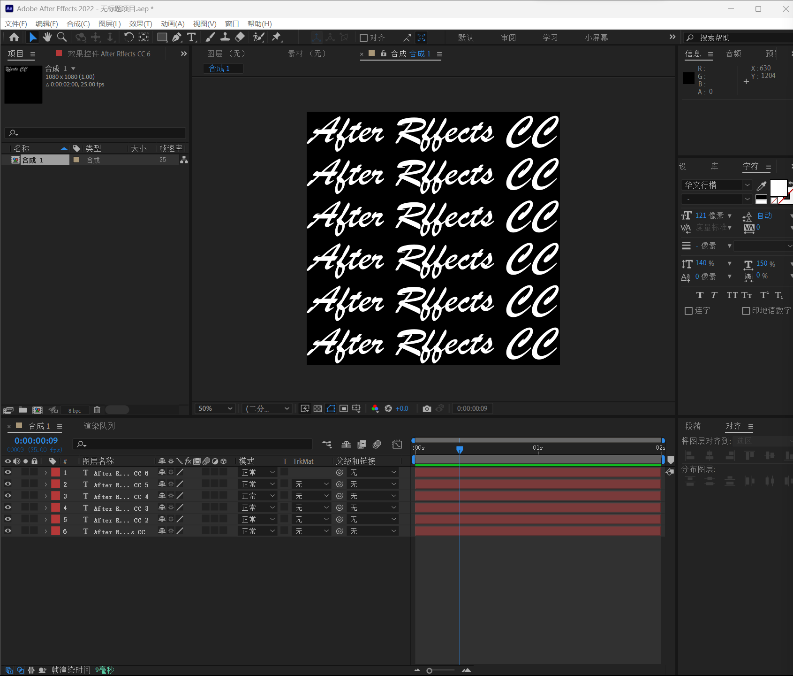This screenshot has width=793, height=676.
Task: Open the 合成(C) menu
Action: tap(78, 24)
